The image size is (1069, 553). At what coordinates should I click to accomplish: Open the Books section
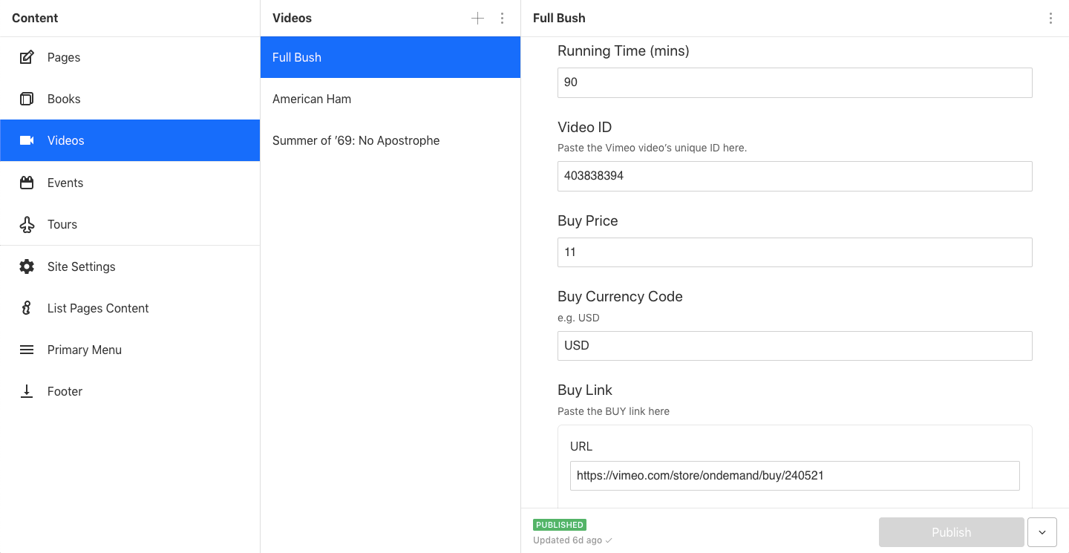click(130, 99)
